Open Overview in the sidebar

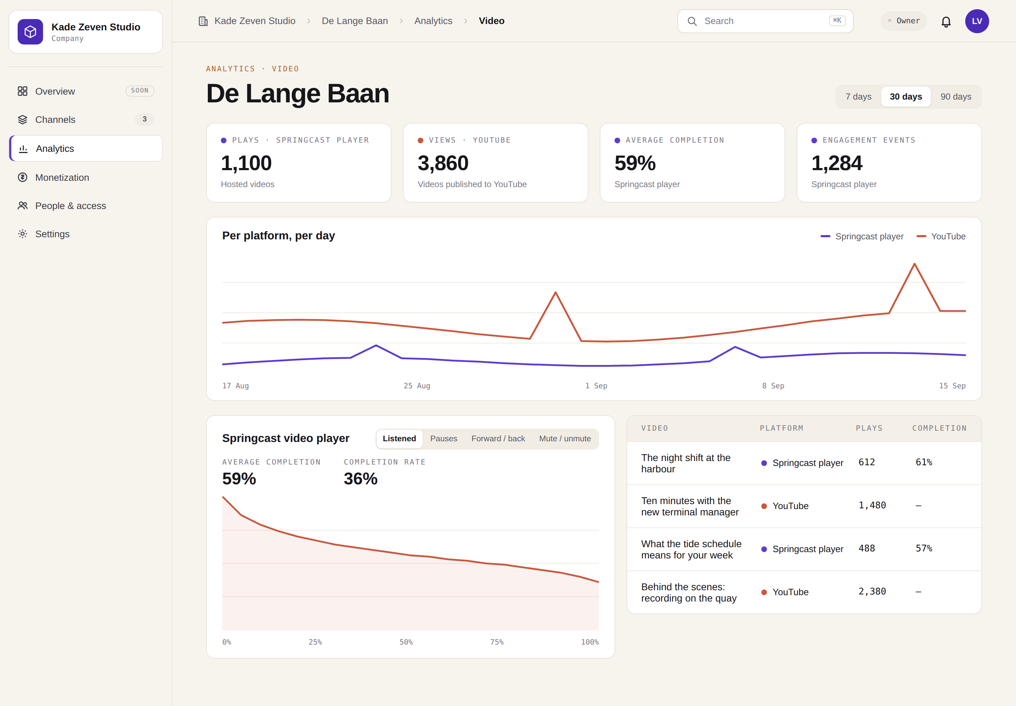point(86,91)
